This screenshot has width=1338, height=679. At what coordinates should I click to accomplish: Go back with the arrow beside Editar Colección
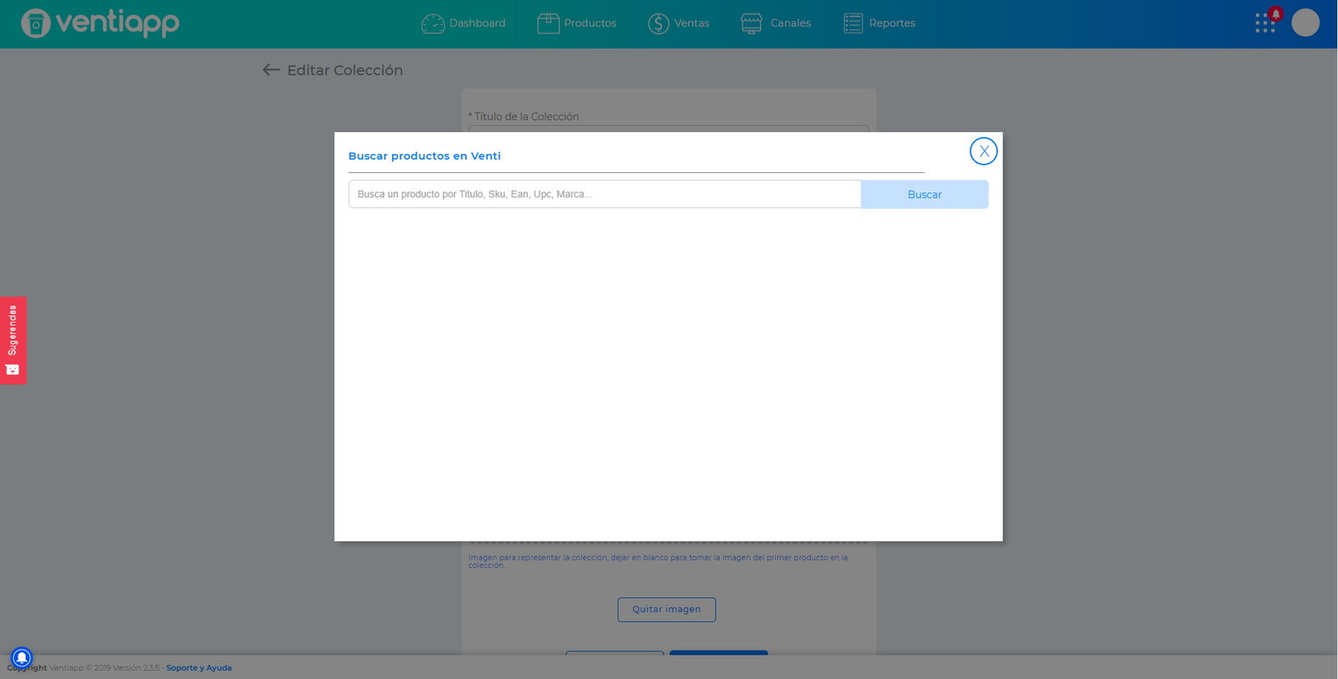coord(271,70)
